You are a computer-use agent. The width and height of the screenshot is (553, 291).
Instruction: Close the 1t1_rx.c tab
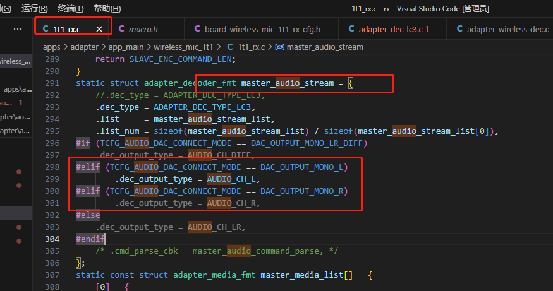(99, 29)
